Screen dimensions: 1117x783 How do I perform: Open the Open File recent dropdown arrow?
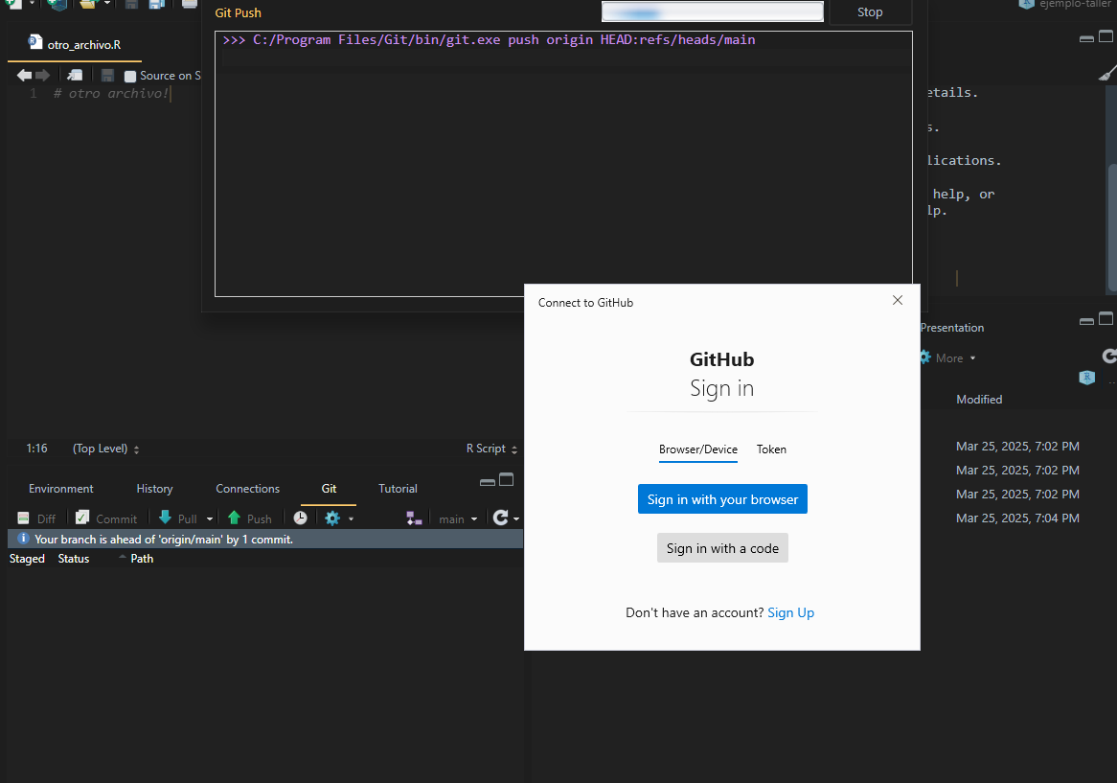[107, 4]
